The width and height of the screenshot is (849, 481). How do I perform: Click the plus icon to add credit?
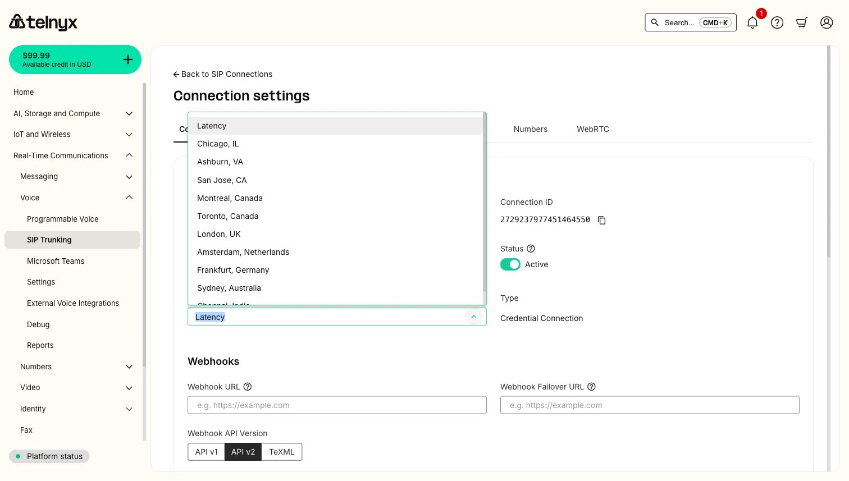tap(127, 59)
